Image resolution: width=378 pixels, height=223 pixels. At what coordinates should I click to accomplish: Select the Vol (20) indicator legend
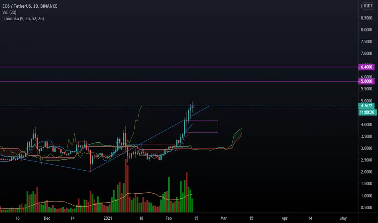9,12
